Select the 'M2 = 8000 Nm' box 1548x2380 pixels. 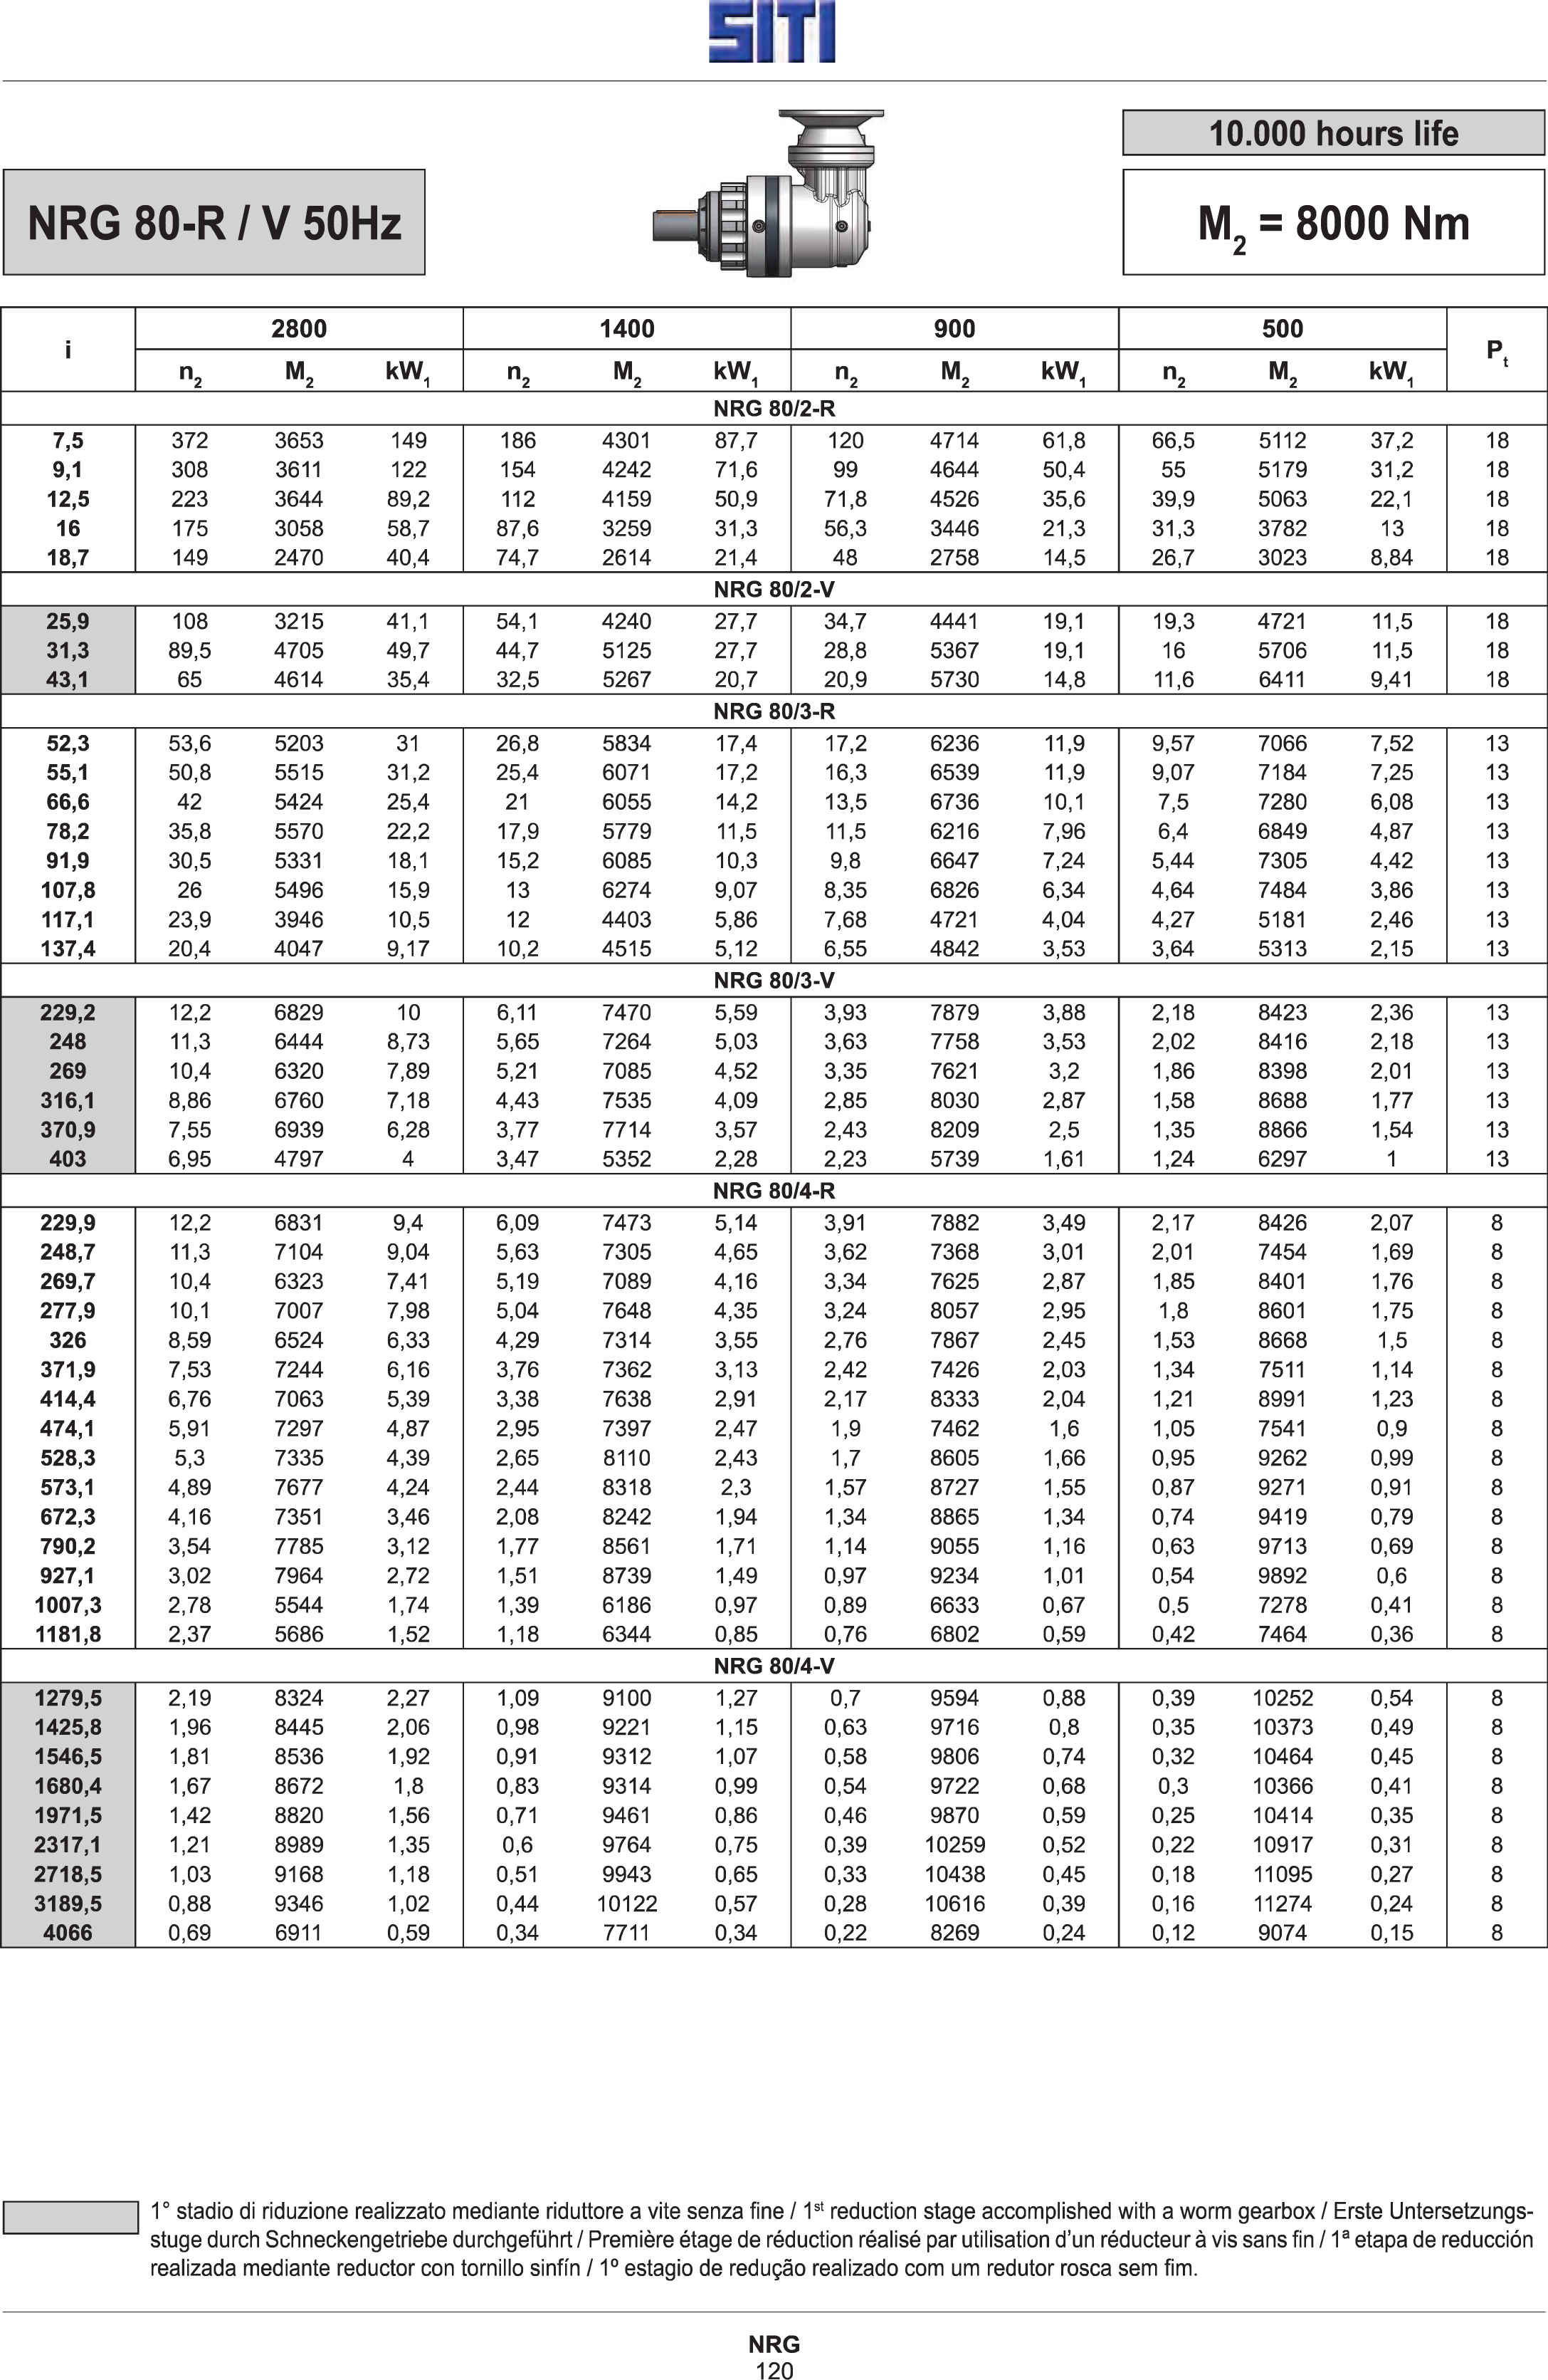click(x=1333, y=222)
